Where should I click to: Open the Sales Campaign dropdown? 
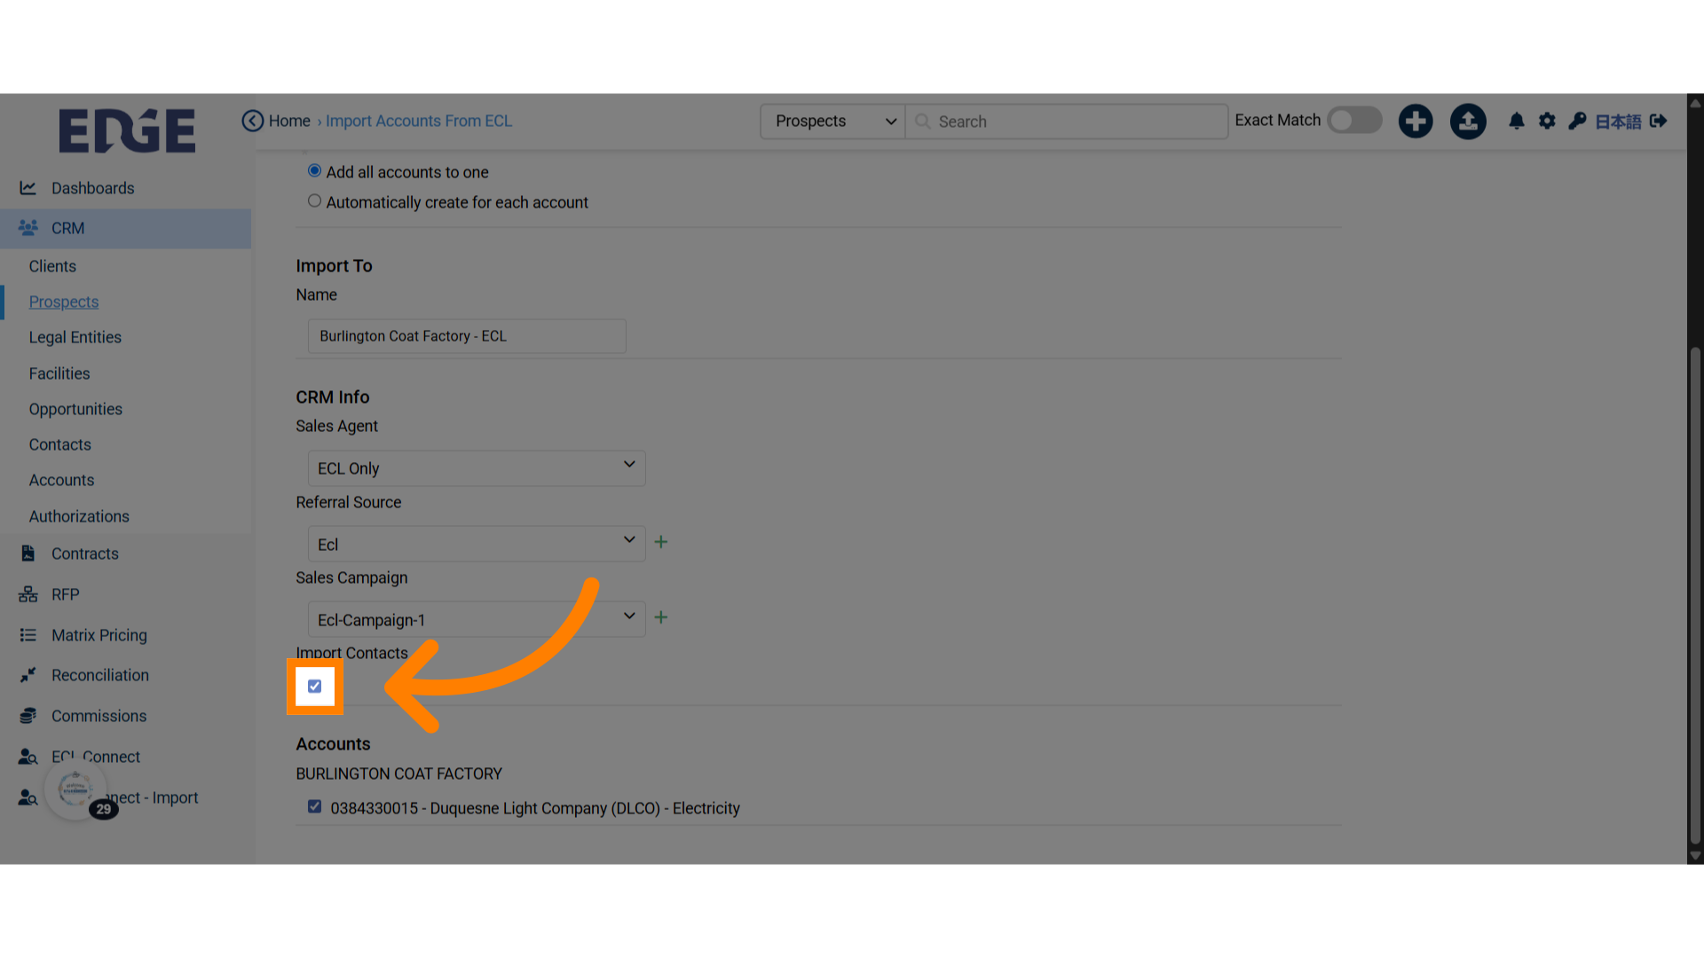pyautogui.click(x=477, y=619)
